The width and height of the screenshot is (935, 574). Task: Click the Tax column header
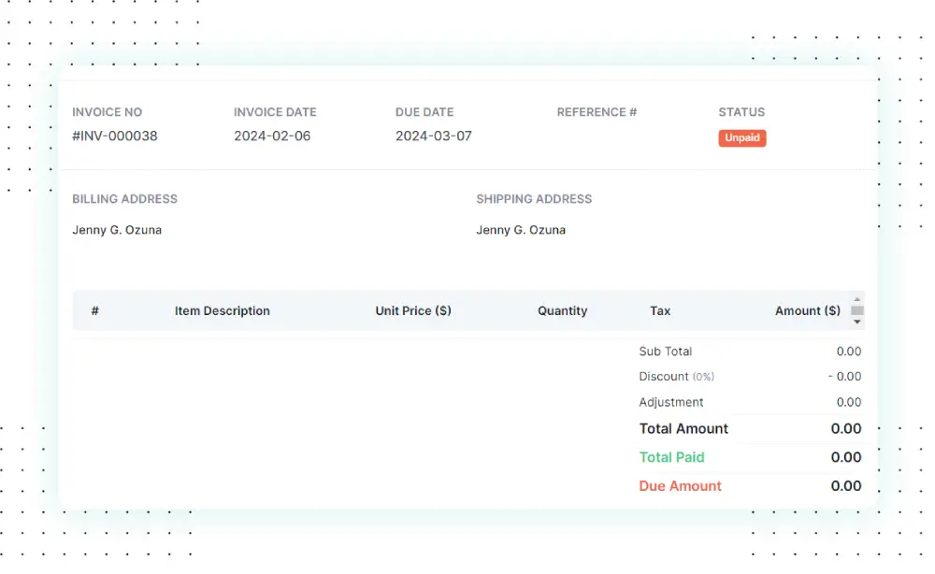660,310
